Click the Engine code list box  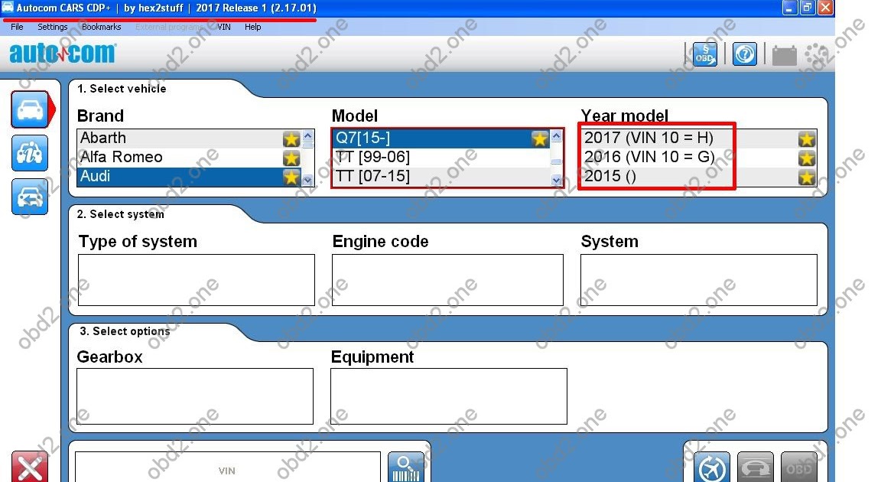tap(447, 280)
